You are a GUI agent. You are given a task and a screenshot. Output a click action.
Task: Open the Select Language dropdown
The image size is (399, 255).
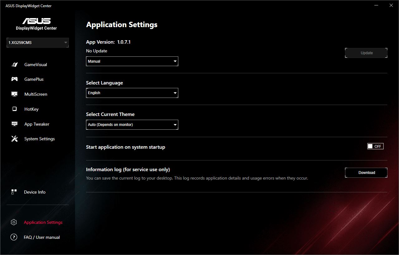pos(132,93)
